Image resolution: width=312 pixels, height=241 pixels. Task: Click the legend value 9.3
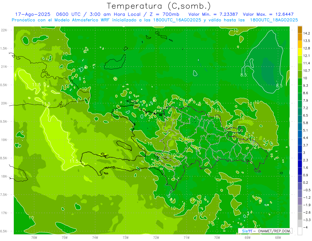point(306,86)
